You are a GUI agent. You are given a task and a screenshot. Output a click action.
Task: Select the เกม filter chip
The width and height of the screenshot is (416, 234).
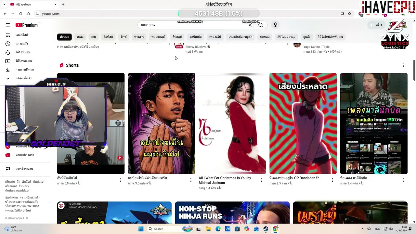(x=94, y=37)
